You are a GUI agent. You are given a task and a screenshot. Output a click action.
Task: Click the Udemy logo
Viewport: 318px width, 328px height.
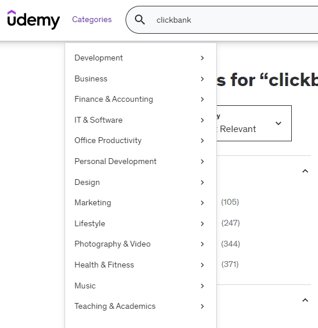(34, 19)
